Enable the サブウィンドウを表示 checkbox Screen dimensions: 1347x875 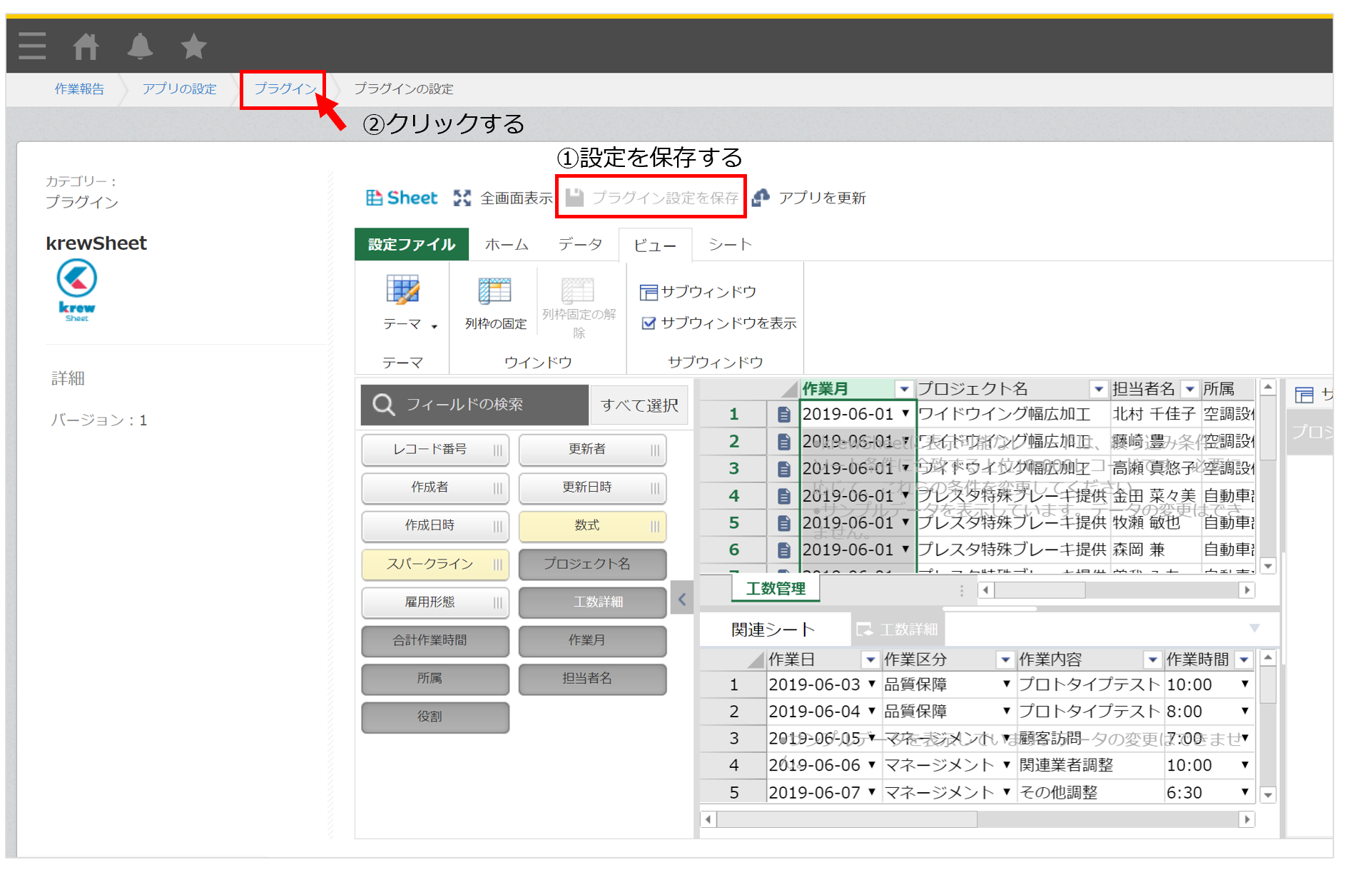click(647, 323)
